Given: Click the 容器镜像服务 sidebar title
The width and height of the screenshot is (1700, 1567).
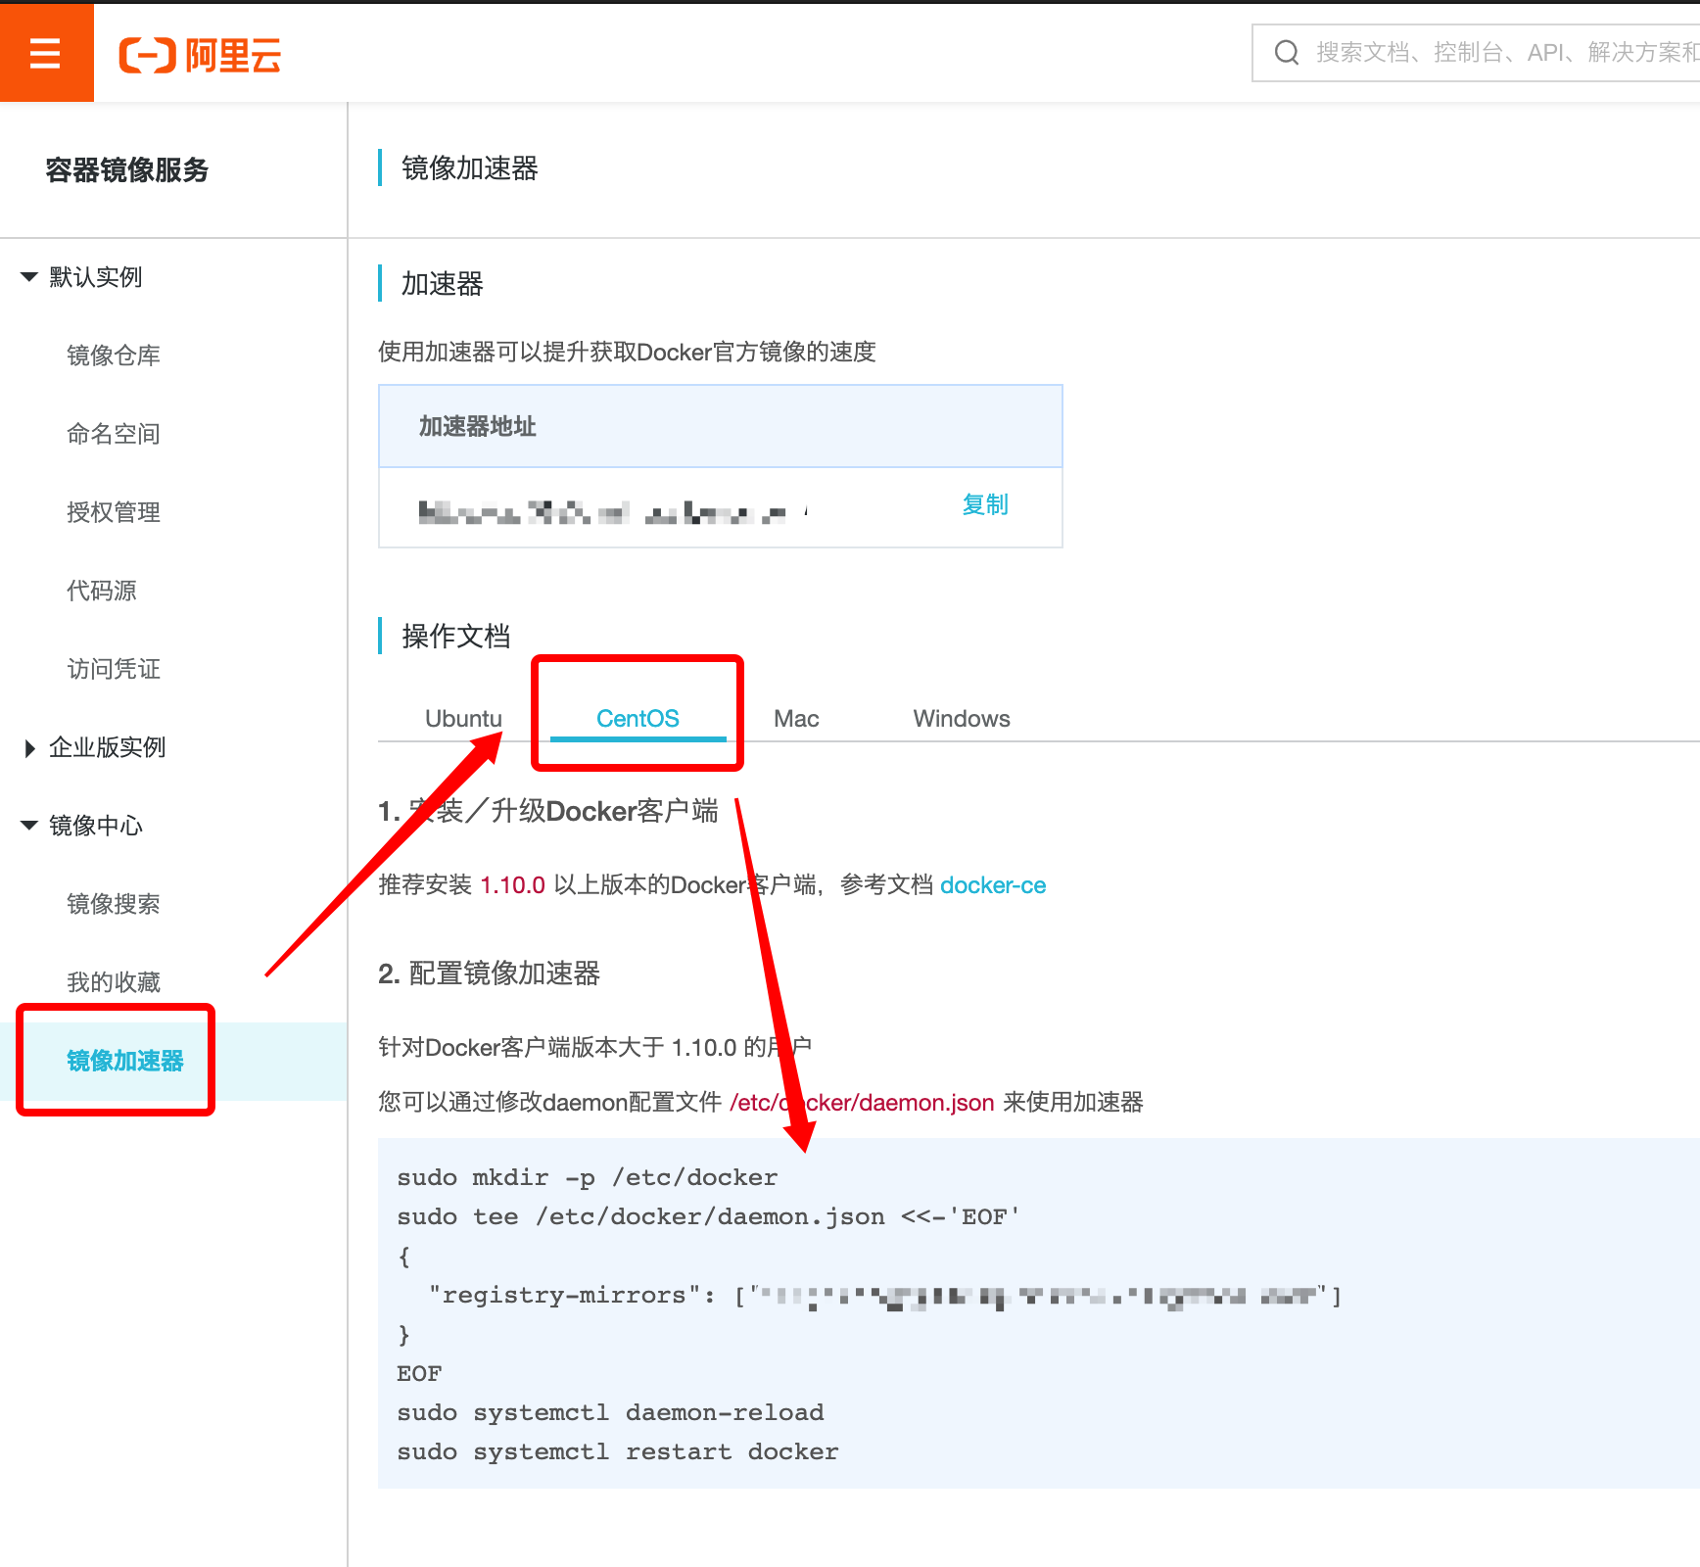Looking at the screenshot, I should [127, 170].
